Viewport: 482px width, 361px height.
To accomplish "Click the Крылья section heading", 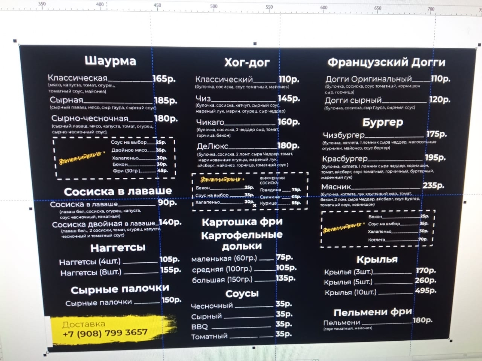I will coord(377,259).
